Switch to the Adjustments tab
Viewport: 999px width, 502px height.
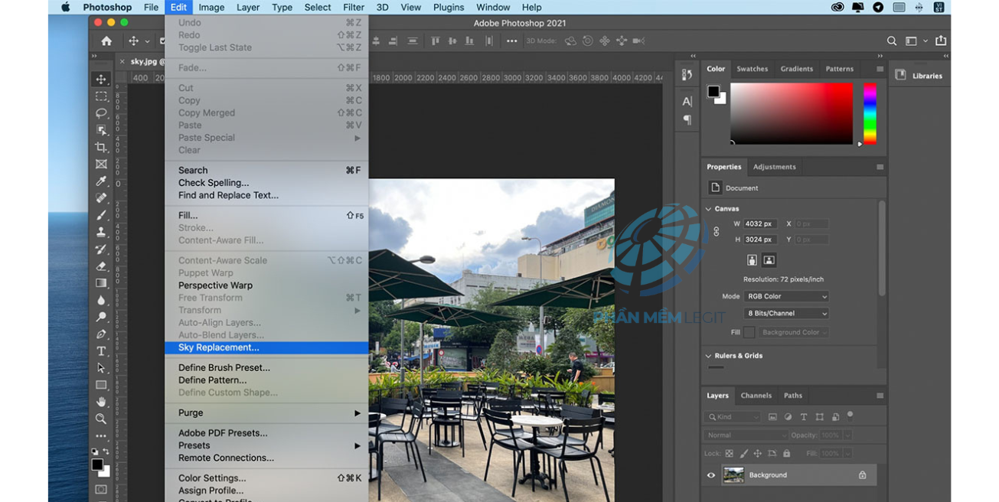tap(774, 167)
